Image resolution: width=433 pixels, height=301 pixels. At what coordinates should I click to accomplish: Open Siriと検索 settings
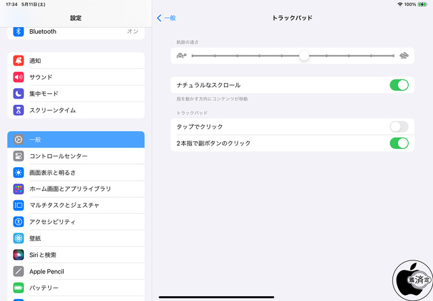point(76,255)
